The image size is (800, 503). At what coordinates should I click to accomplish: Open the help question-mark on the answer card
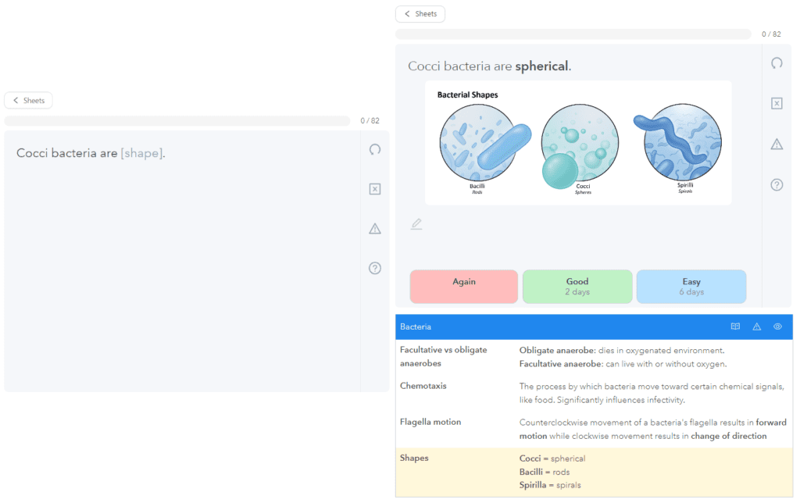tap(777, 185)
